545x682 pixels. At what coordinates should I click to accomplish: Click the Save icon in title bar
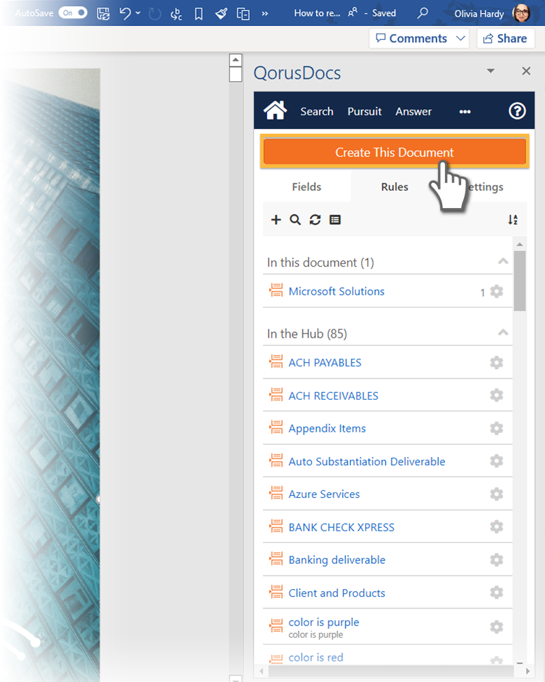click(x=104, y=13)
